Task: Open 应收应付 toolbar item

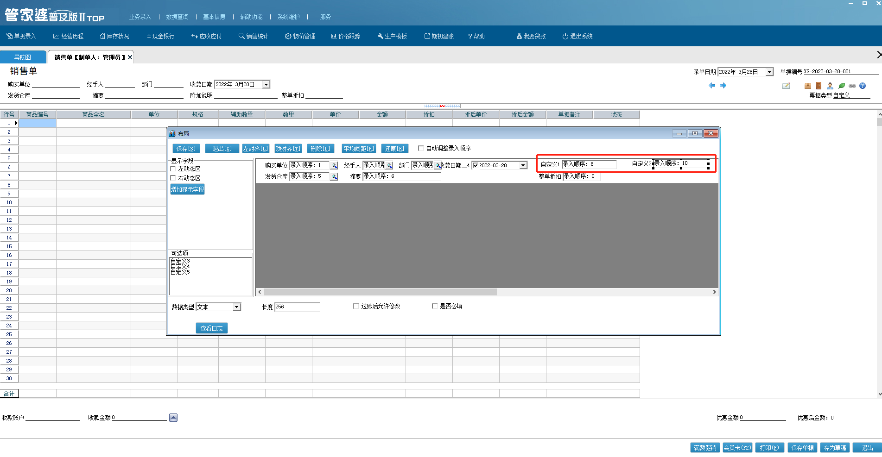Action: click(207, 36)
